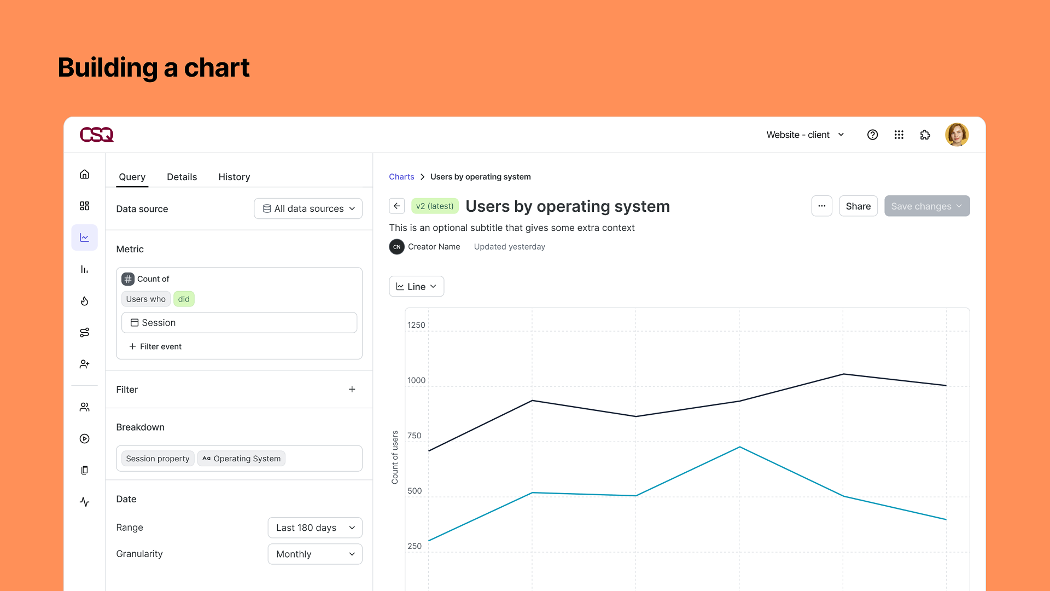
Task: Click the Share button
Action: pos(858,206)
